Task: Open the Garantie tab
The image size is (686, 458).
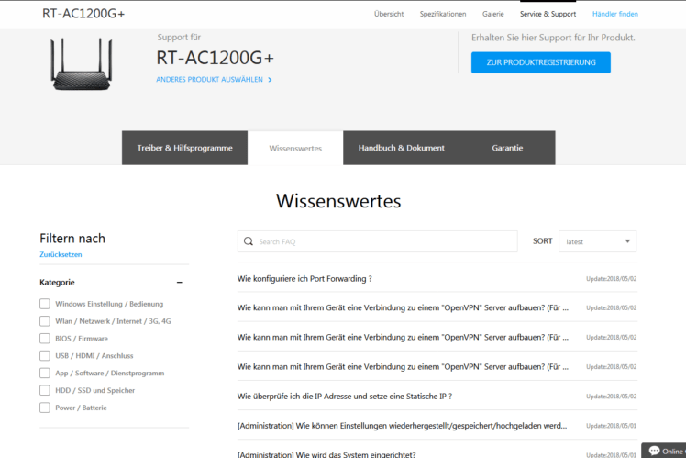Action: tap(507, 148)
